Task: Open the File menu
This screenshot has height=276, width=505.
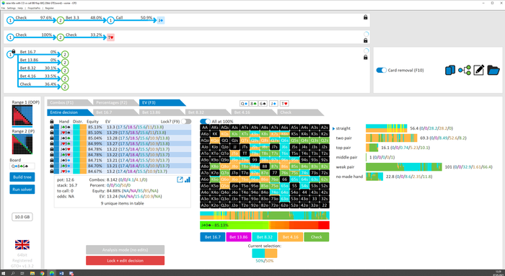Action: pos(3,8)
